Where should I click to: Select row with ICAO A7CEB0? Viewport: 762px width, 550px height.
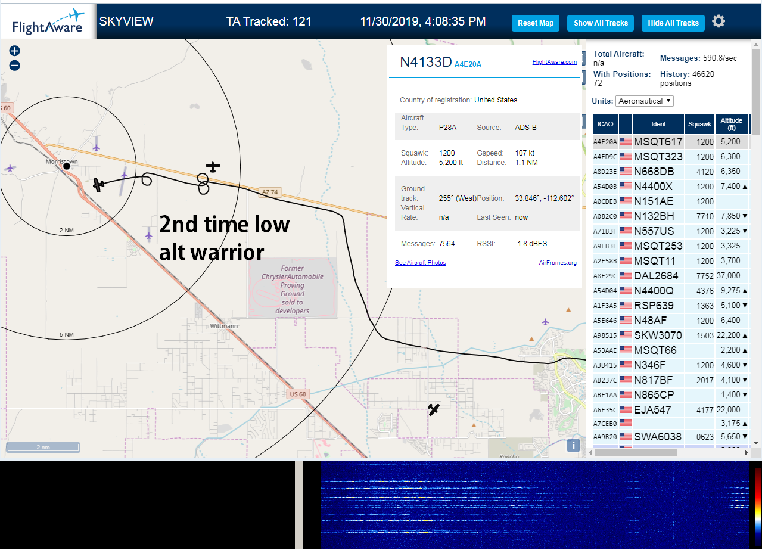(x=671, y=423)
